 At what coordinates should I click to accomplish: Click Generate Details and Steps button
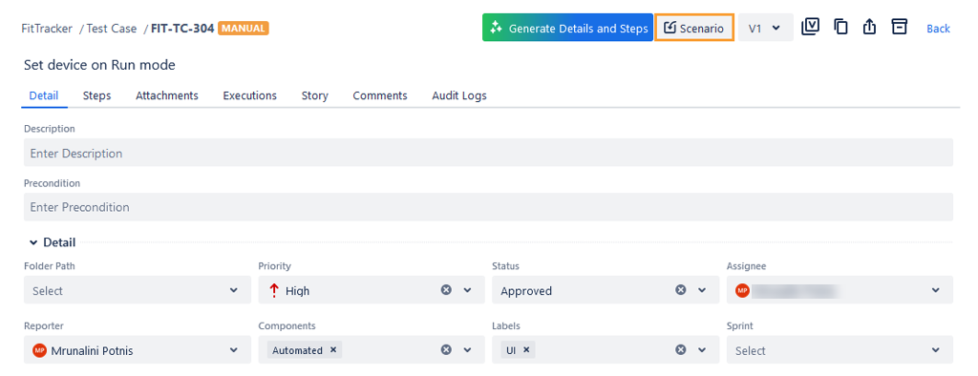click(x=567, y=28)
